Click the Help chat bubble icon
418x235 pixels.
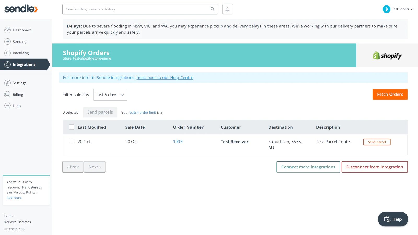(8, 106)
